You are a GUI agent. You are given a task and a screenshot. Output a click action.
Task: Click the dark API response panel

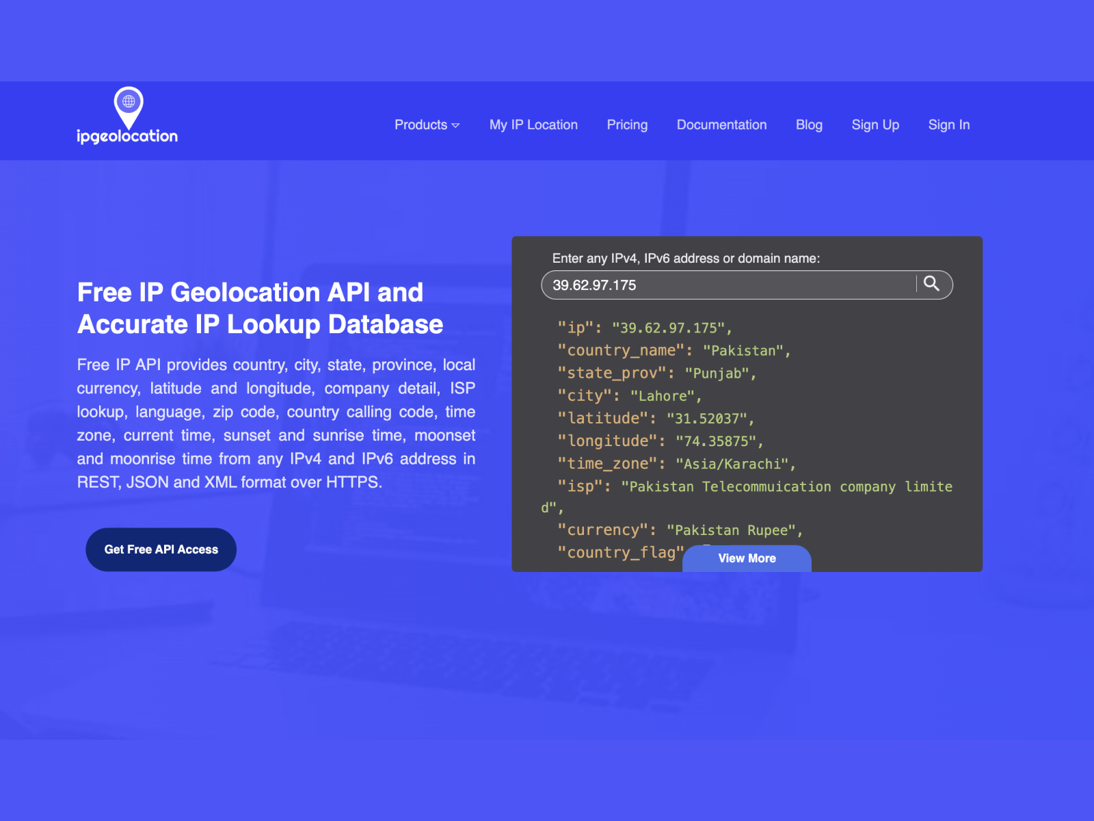[x=747, y=404]
